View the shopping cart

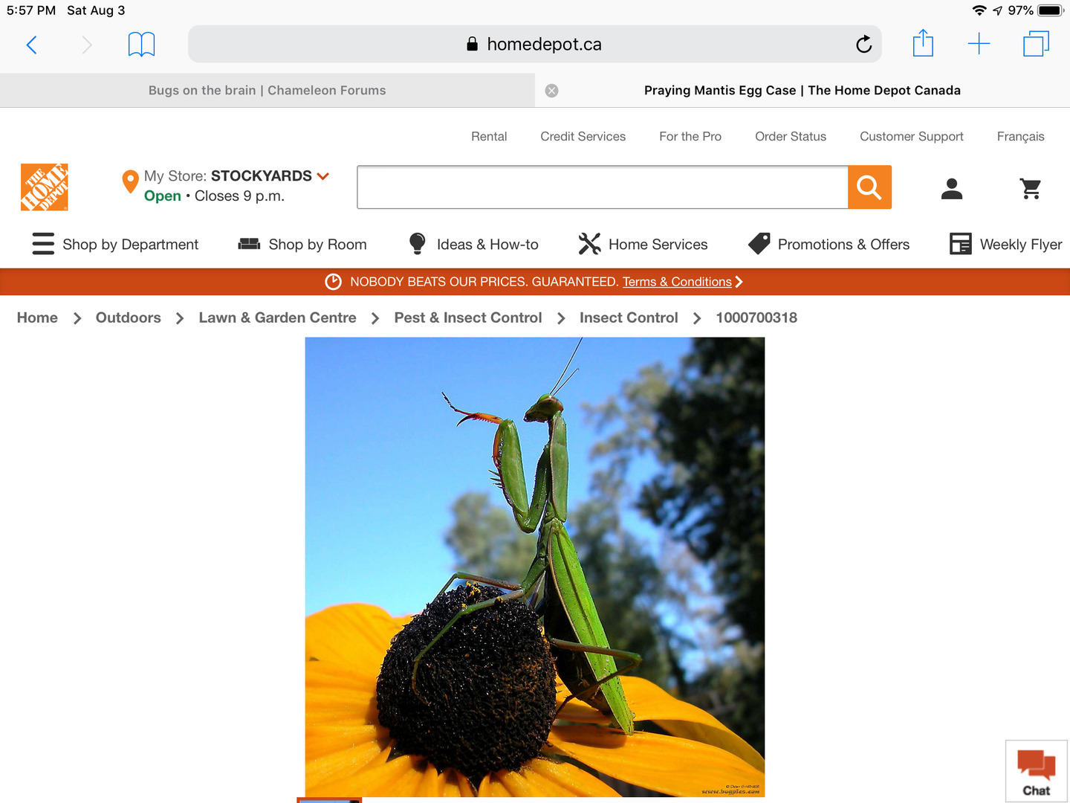(1031, 189)
